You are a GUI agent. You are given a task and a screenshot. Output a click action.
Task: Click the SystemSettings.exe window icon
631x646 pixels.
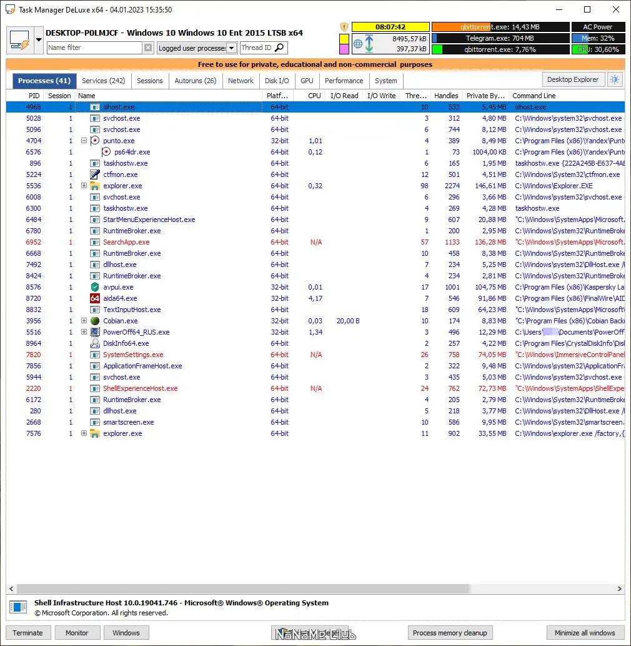pyautogui.click(x=95, y=355)
